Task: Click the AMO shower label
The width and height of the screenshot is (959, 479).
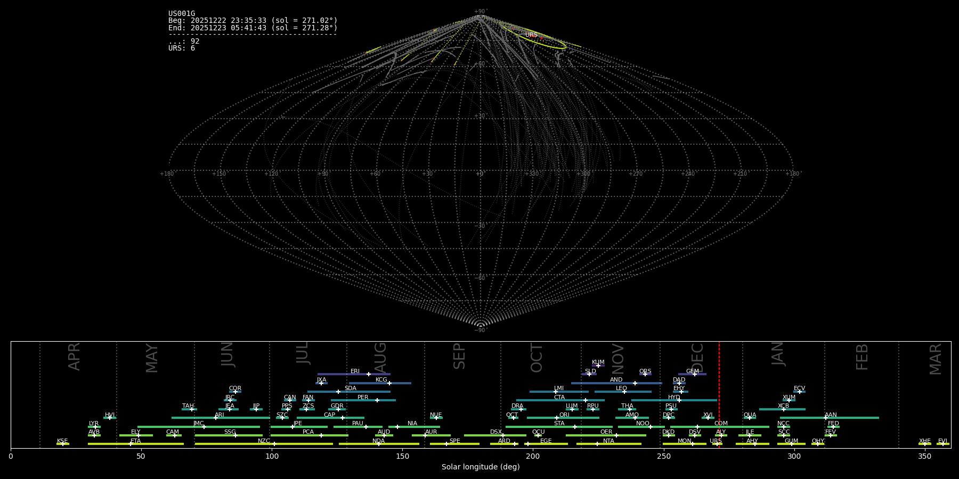Action: click(x=632, y=415)
